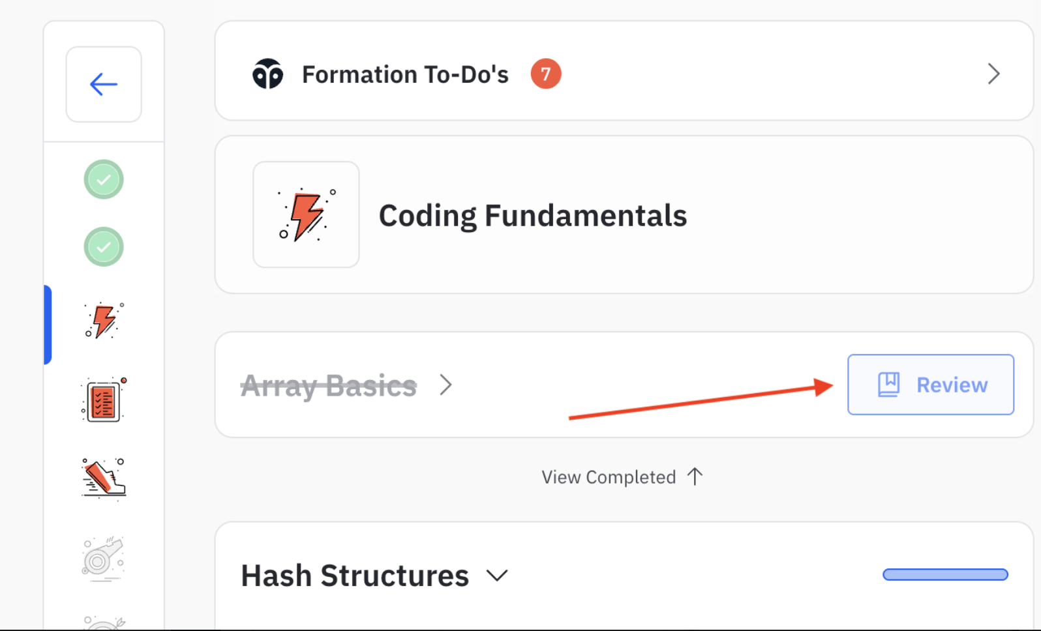
Task: Click the Formation owl logo icon
Action: 267,74
